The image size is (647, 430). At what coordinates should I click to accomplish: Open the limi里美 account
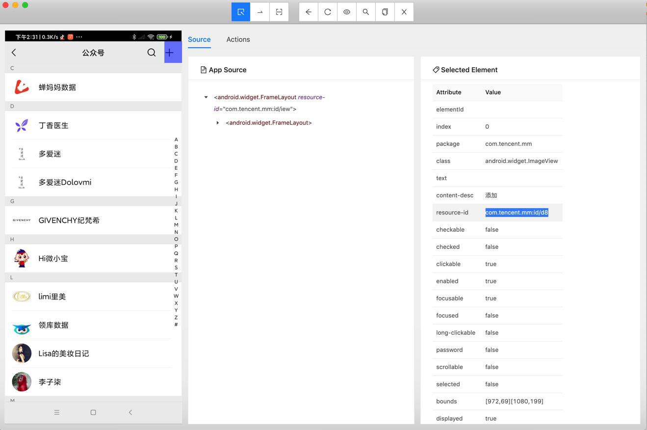pos(93,296)
